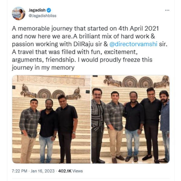The height and width of the screenshot is (181, 181).
Task: Click the text 'DilRaju sir' in the tweet
Action: coord(88,44)
